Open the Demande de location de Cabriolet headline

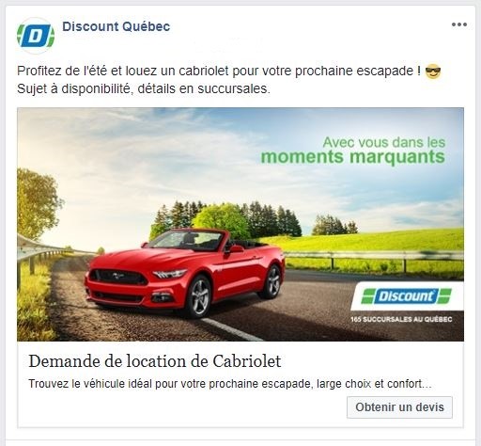tap(155, 361)
